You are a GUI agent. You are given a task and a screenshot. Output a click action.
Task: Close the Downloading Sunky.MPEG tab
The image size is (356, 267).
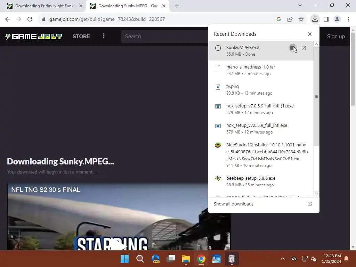164,6
